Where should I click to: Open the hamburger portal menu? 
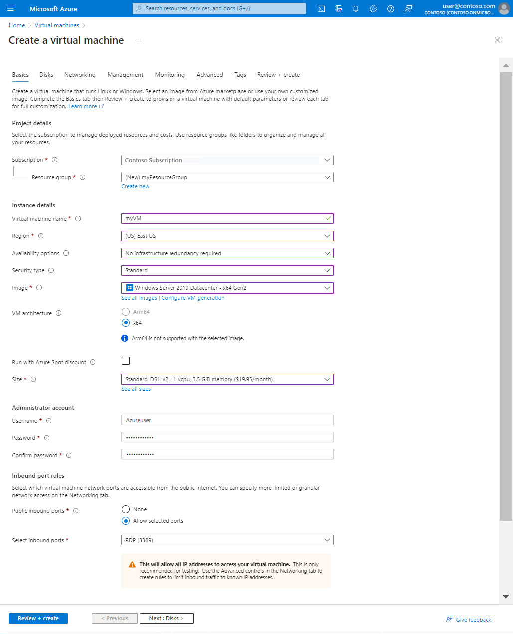10,9
